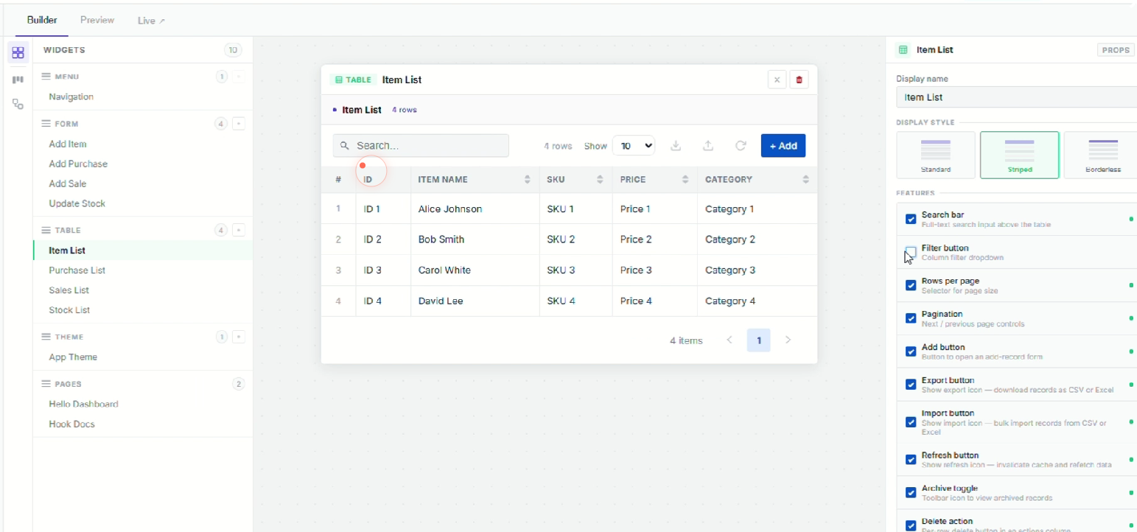The image size is (1137, 532).
Task: Add a widget with the TABLE group plus button
Action: (x=238, y=230)
